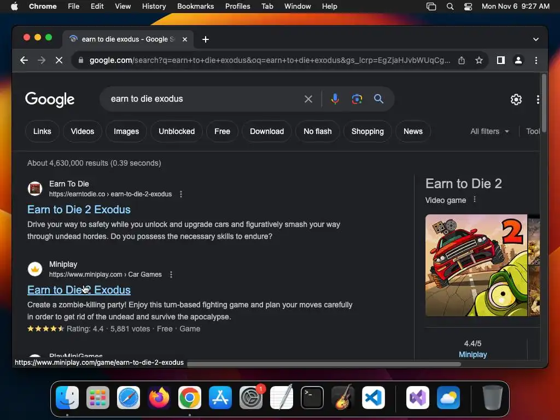
Task: Open the Profiles menu
Action: [237, 7]
